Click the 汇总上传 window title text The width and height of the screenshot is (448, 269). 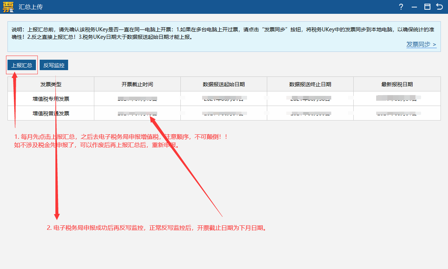[31, 7]
